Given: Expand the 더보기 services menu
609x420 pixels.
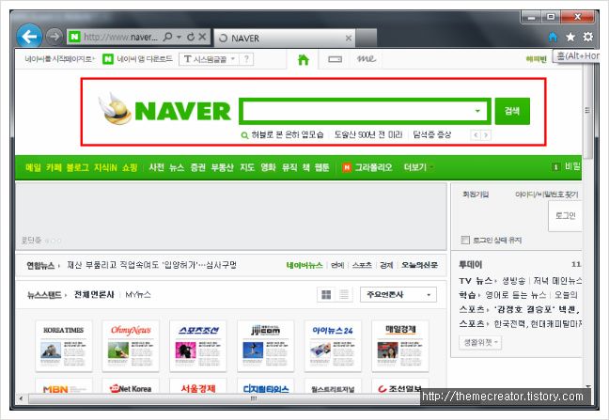Looking at the screenshot, I should click(418, 167).
